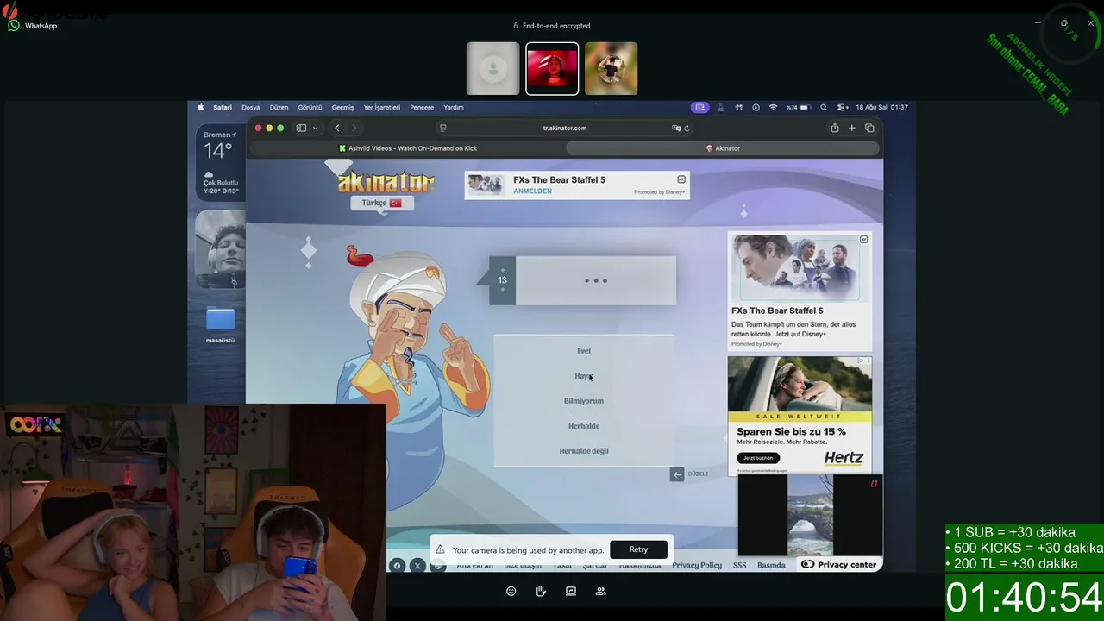Reload the page in Safari

(687, 128)
